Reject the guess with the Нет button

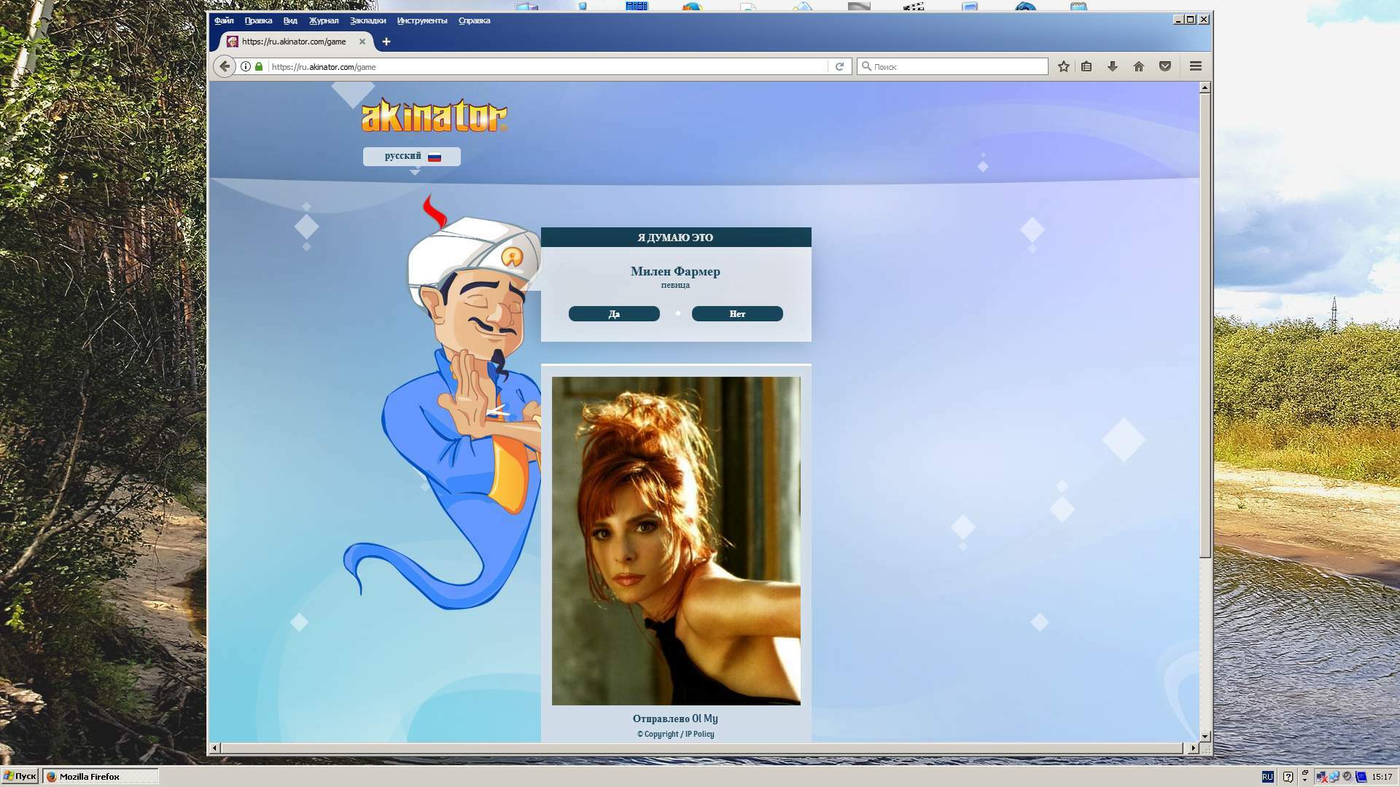coord(737,313)
